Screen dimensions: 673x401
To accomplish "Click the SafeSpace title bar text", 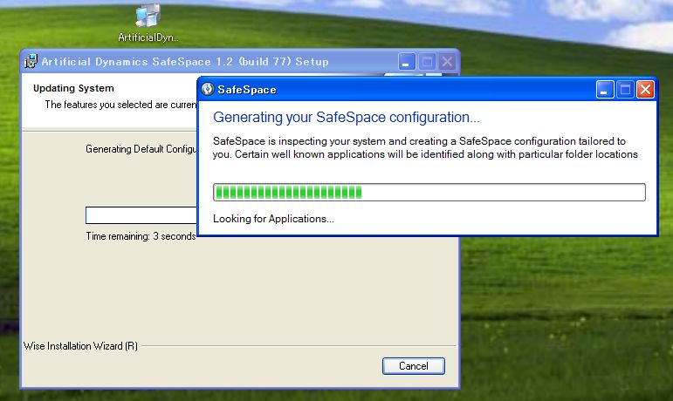I will (x=247, y=90).
